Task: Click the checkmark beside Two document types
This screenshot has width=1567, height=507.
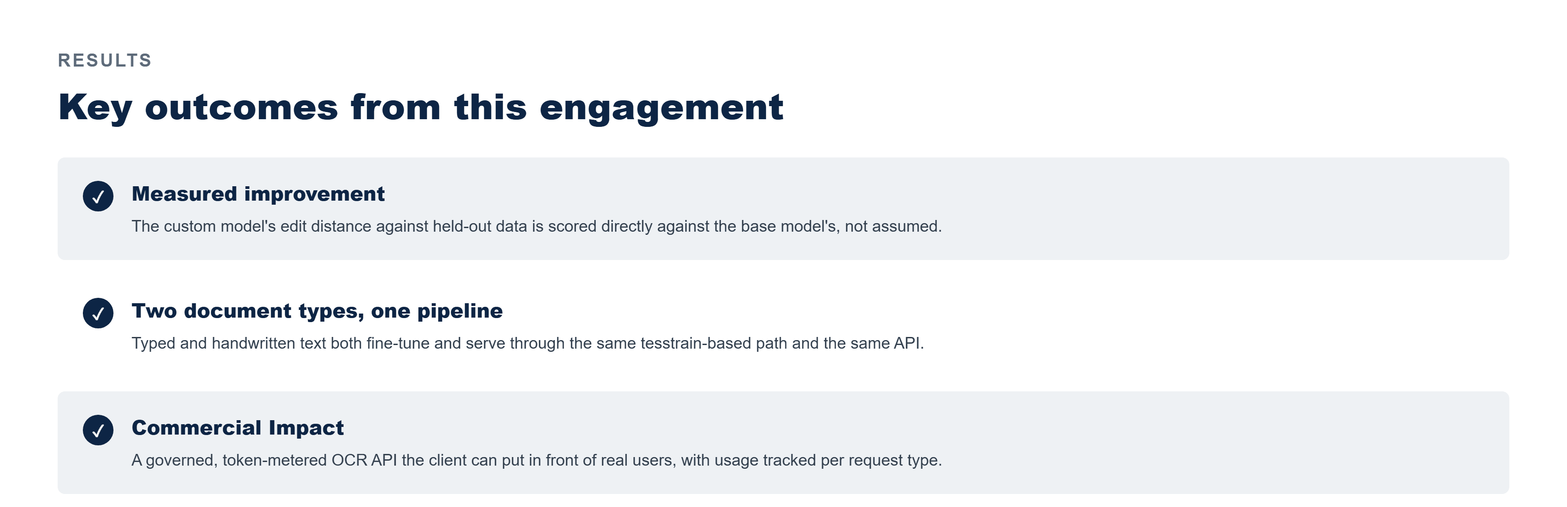Action: pyautogui.click(x=98, y=313)
